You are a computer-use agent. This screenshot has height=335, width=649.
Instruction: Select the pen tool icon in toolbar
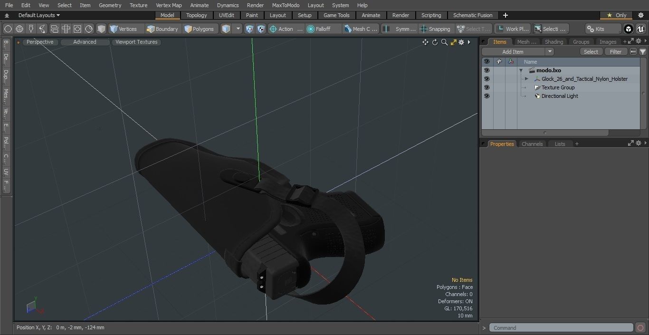[x=31, y=29]
